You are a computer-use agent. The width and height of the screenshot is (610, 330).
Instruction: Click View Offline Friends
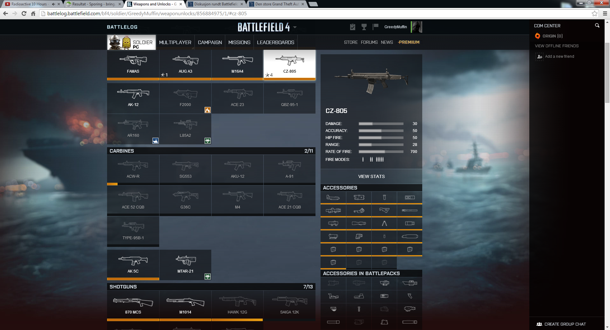pos(557,46)
